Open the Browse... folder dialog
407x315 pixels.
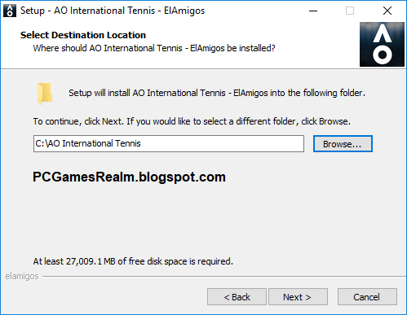pyautogui.click(x=343, y=144)
